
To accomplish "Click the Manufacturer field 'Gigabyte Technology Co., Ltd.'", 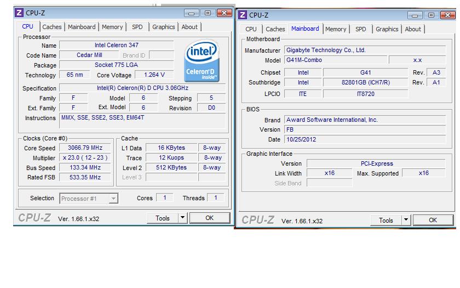I will point(365,50).
